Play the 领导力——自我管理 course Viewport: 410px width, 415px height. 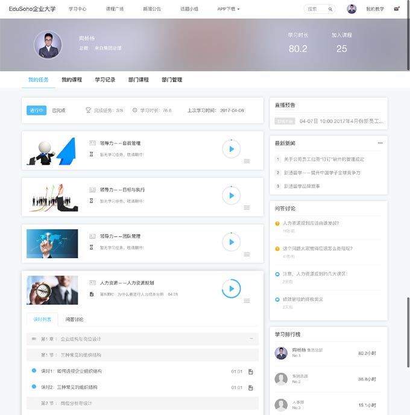pyautogui.click(x=231, y=148)
